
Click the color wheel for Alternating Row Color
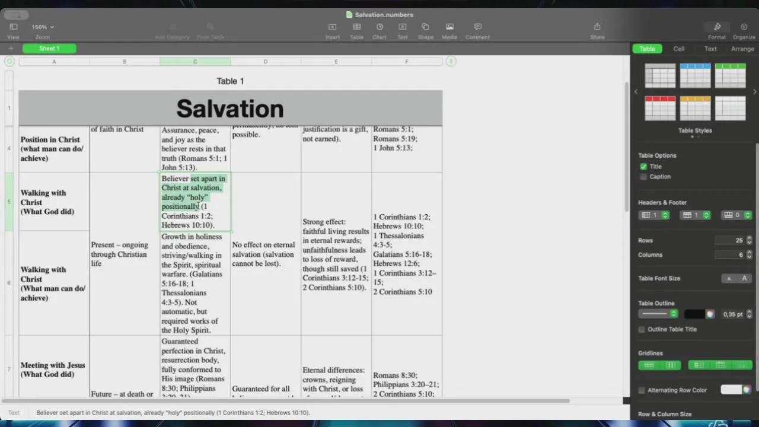(x=746, y=390)
